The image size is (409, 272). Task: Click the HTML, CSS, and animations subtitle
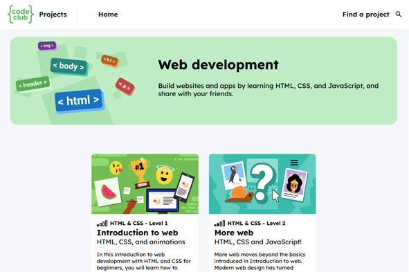pyautogui.click(x=141, y=242)
